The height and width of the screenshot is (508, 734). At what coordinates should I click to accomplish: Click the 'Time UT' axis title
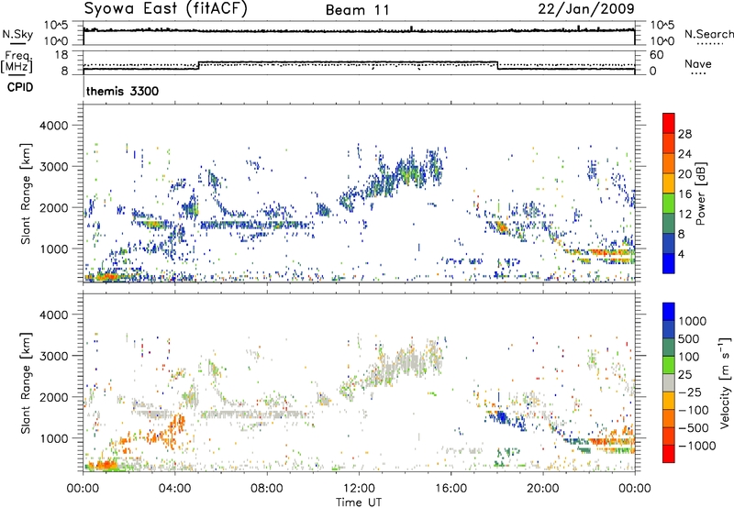[359, 502]
